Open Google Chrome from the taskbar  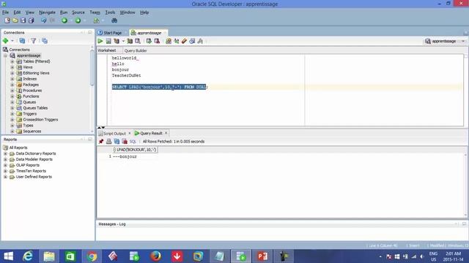click(92, 256)
